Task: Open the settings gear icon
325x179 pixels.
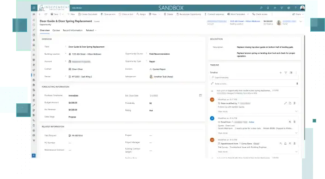Action: coord(289,8)
